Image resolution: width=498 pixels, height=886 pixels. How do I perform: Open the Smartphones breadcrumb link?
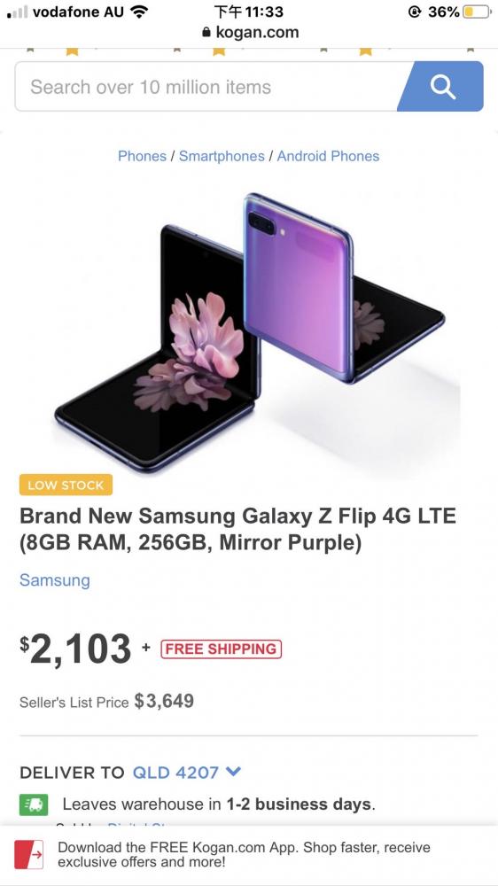tap(222, 156)
